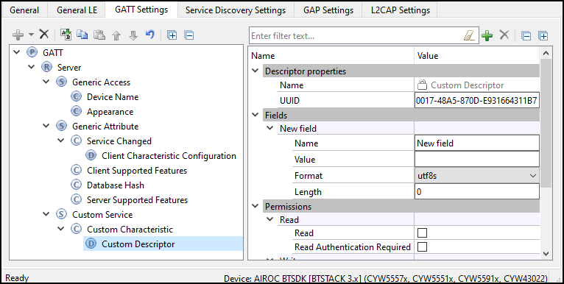Add a property with the green plus

[487, 35]
